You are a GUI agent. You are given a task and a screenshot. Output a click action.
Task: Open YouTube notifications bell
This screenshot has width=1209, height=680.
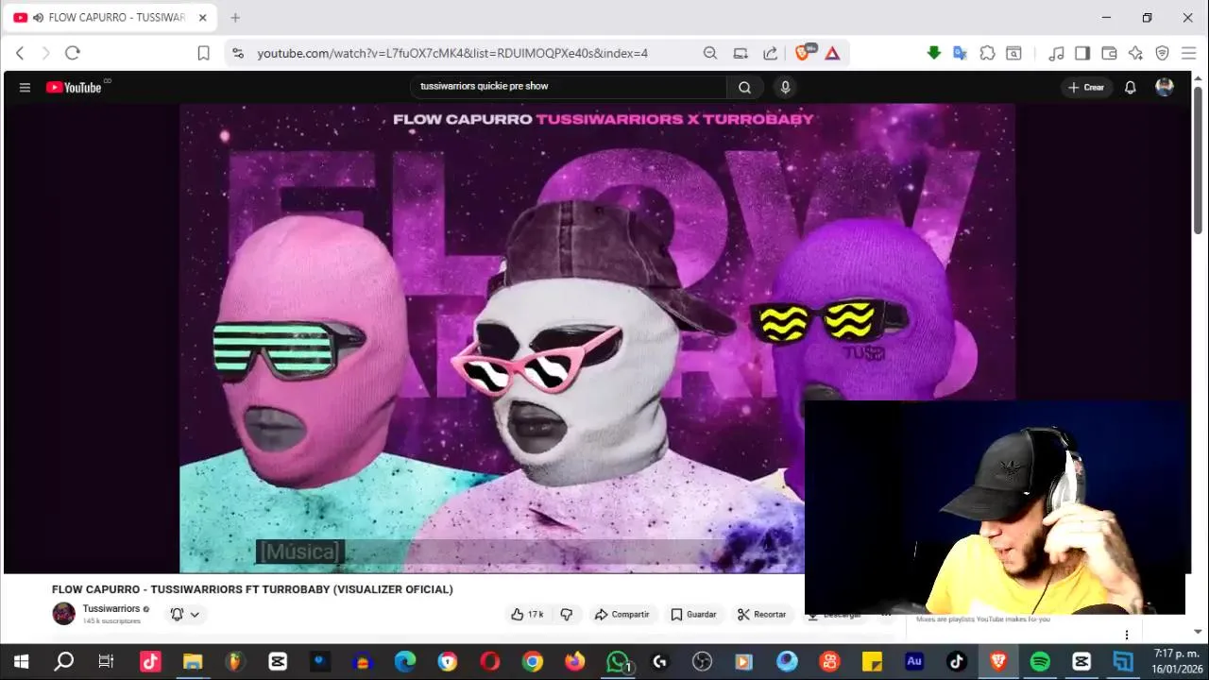coord(1130,87)
